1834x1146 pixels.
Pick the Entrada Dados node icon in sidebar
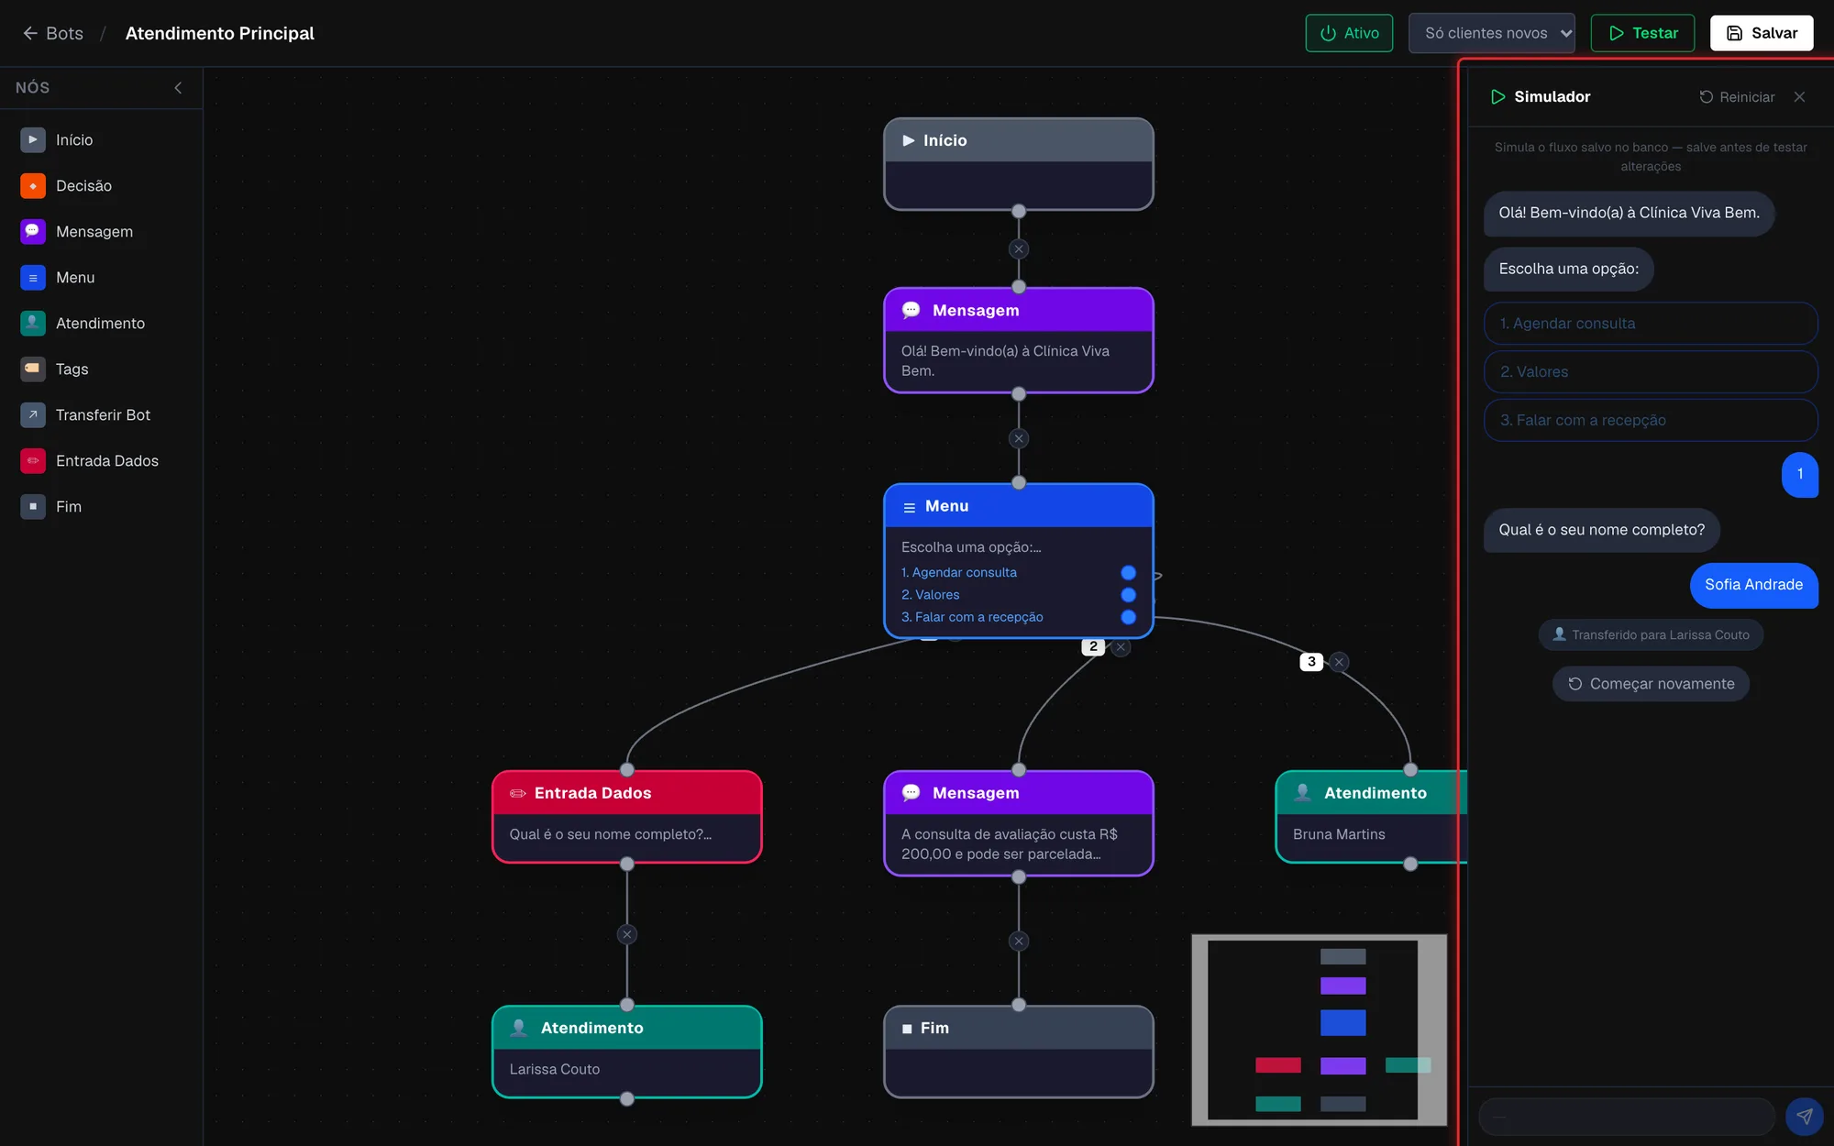(33, 460)
